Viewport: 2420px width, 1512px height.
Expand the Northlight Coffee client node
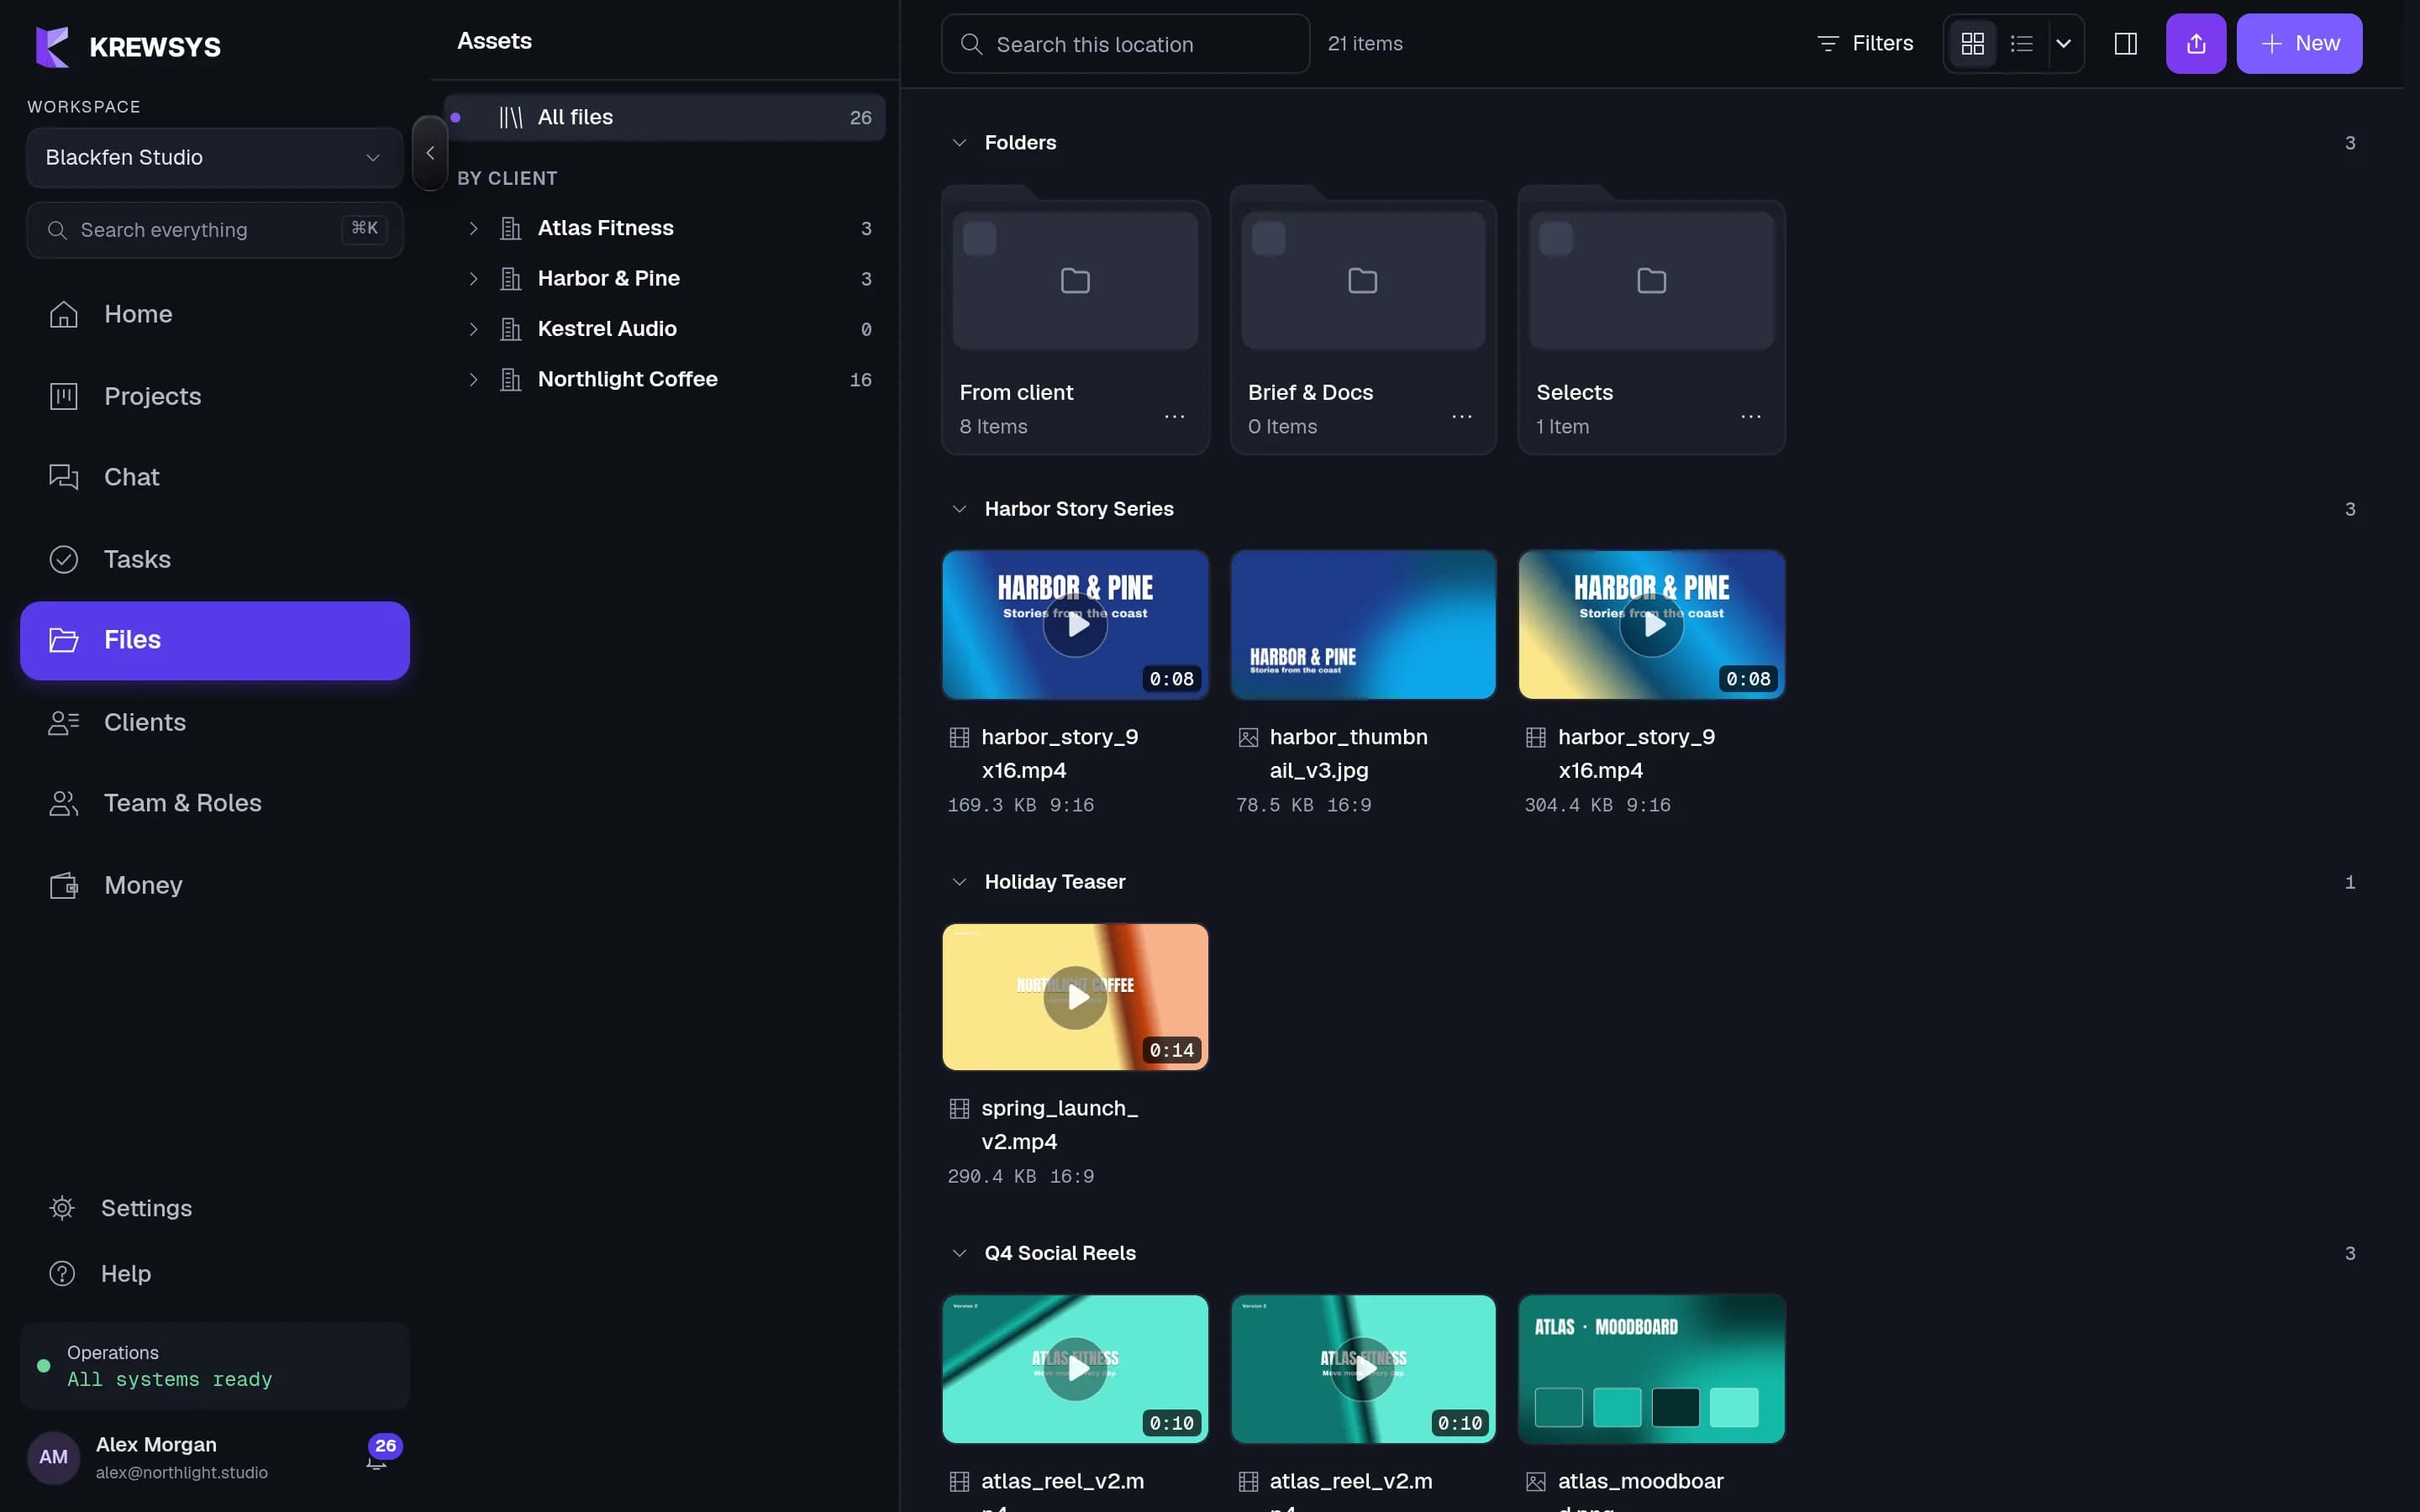tap(474, 379)
